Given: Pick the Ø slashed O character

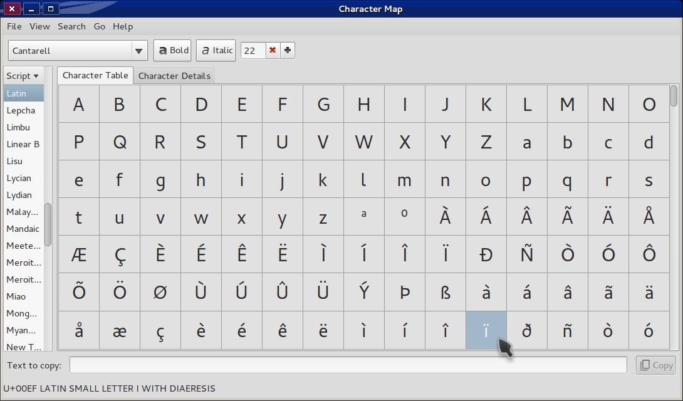Looking at the screenshot, I should [160, 292].
